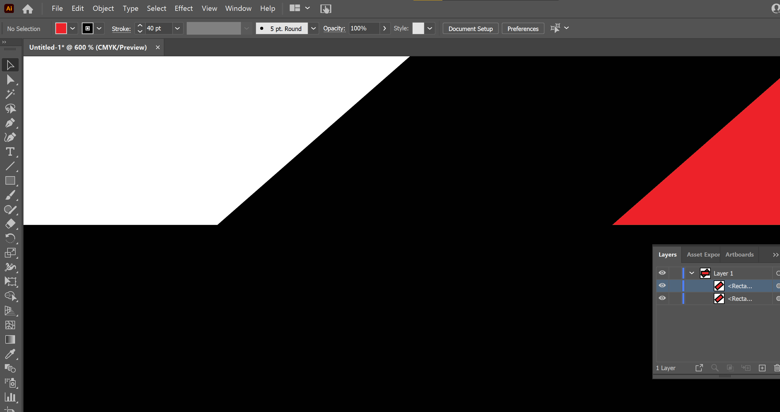780x412 pixels.
Task: Toggle lock on the second Rectangle sublayer
Action: [675, 298]
